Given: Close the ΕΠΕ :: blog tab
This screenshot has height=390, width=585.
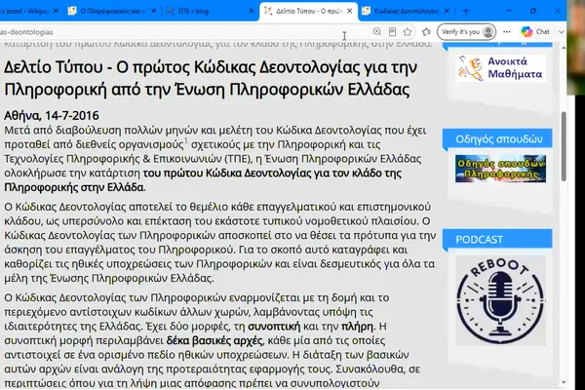Looking at the screenshot, I should coord(252,11).
